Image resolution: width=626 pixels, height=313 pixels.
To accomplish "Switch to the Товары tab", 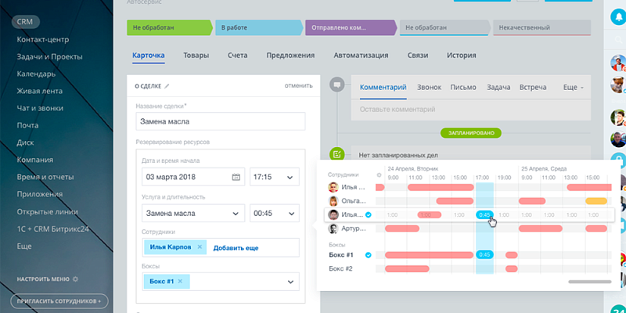I will coord(196,56).
